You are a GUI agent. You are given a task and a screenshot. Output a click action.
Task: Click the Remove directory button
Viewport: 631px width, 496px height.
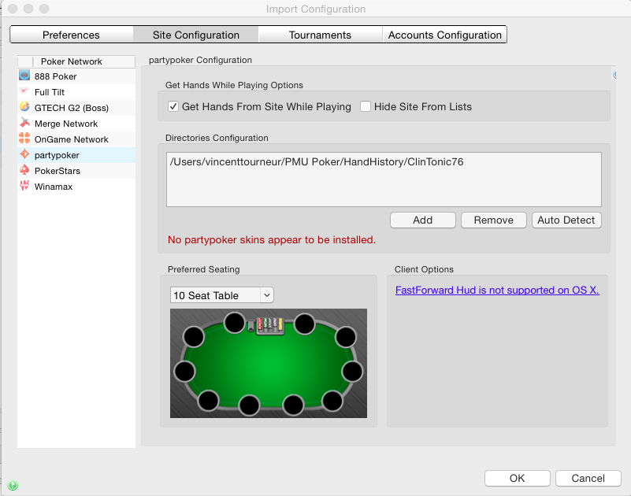click(x=494, y=220)
